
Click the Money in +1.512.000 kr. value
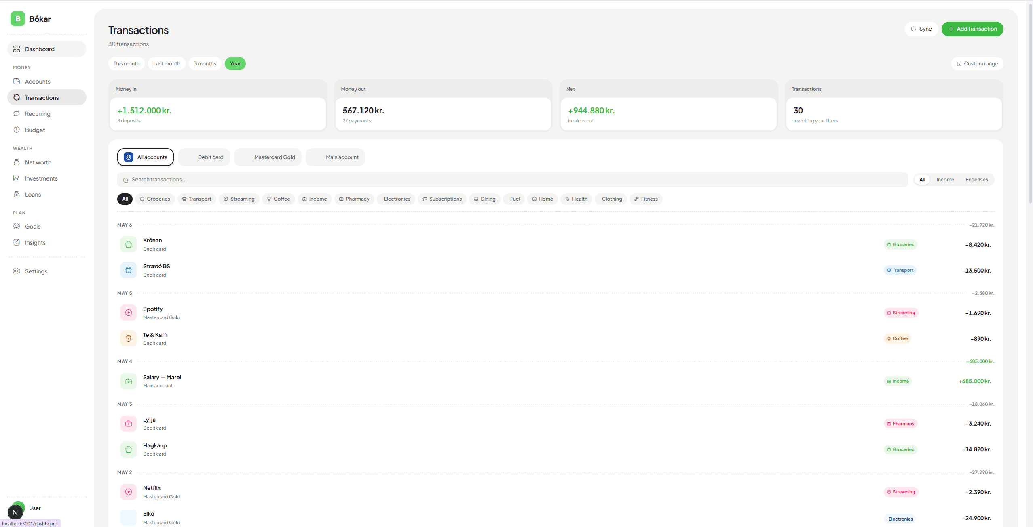(x=144, y=111)
